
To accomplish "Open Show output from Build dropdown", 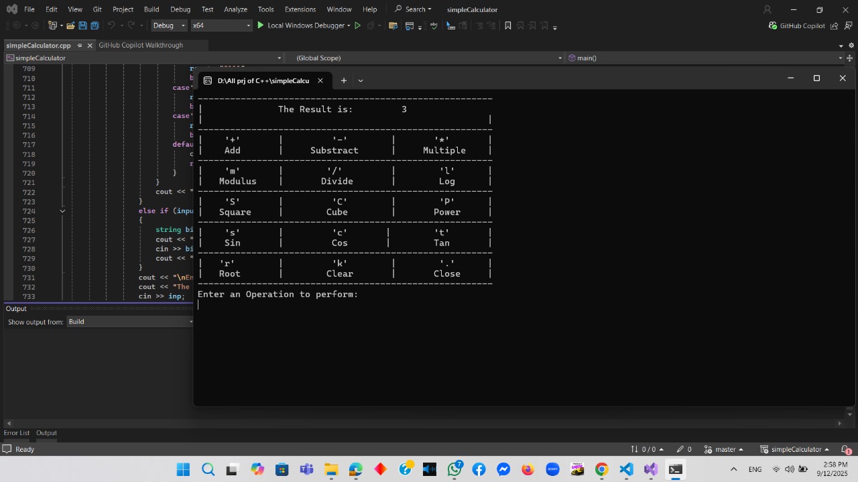I will (x=131, y=322).
